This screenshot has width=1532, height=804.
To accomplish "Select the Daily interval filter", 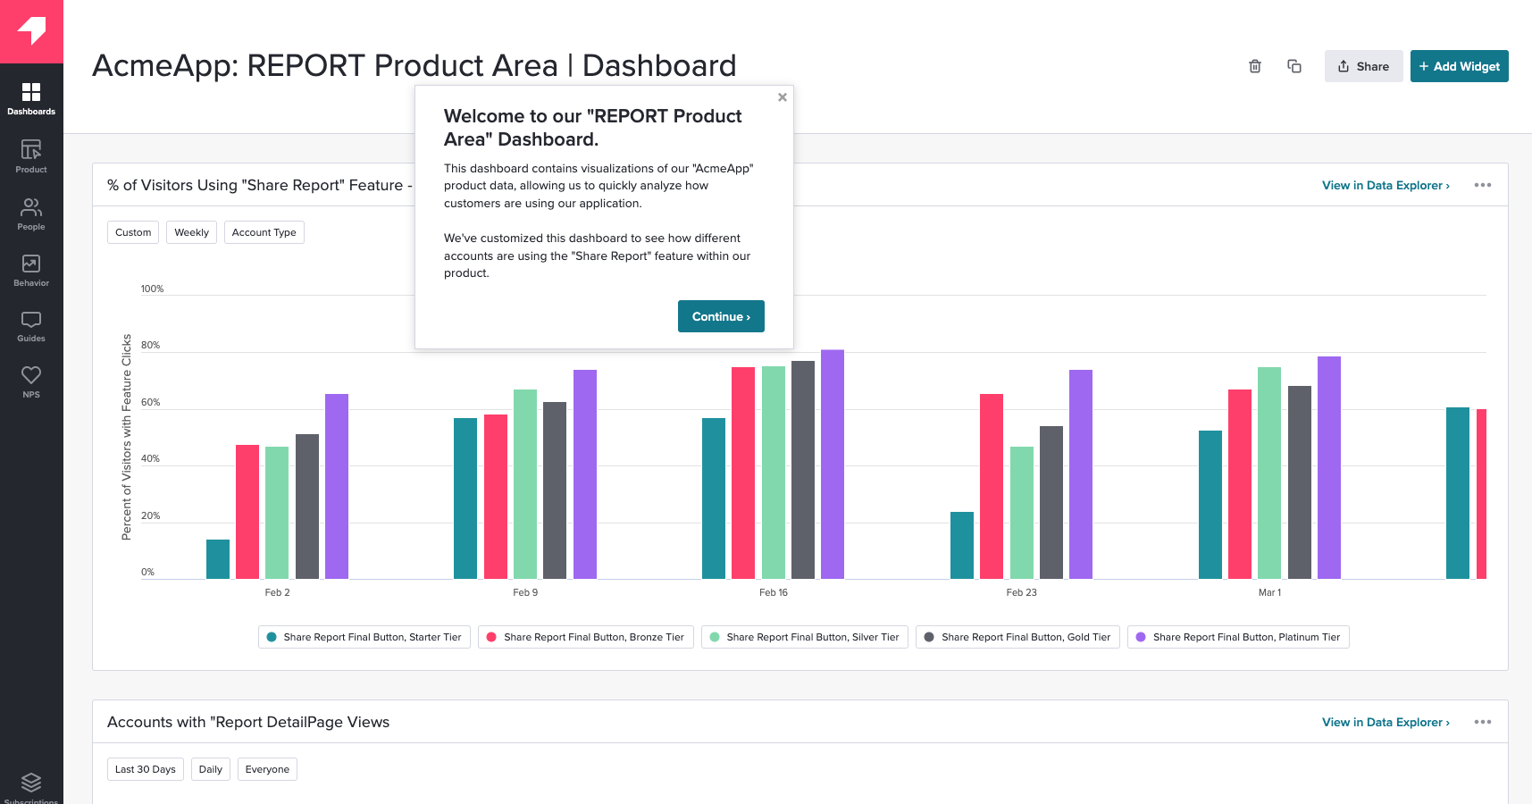I will tap(211, 769).
